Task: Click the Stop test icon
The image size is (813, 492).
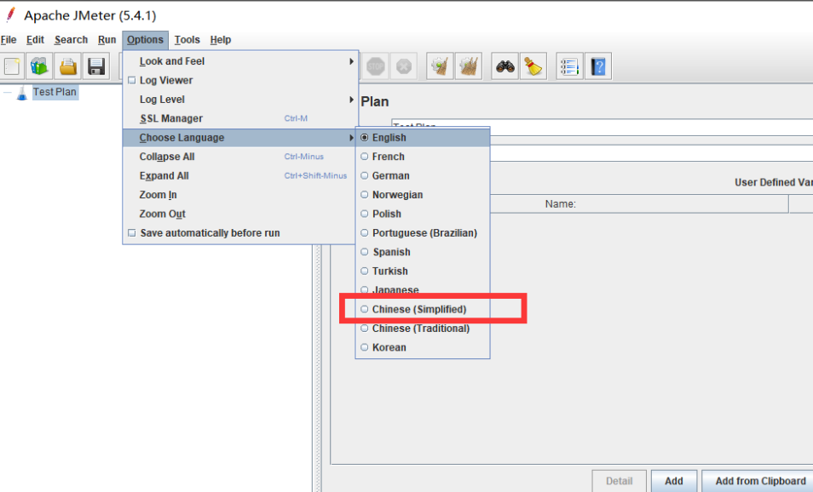Action: pyautogui.click(x=375, y=66)
